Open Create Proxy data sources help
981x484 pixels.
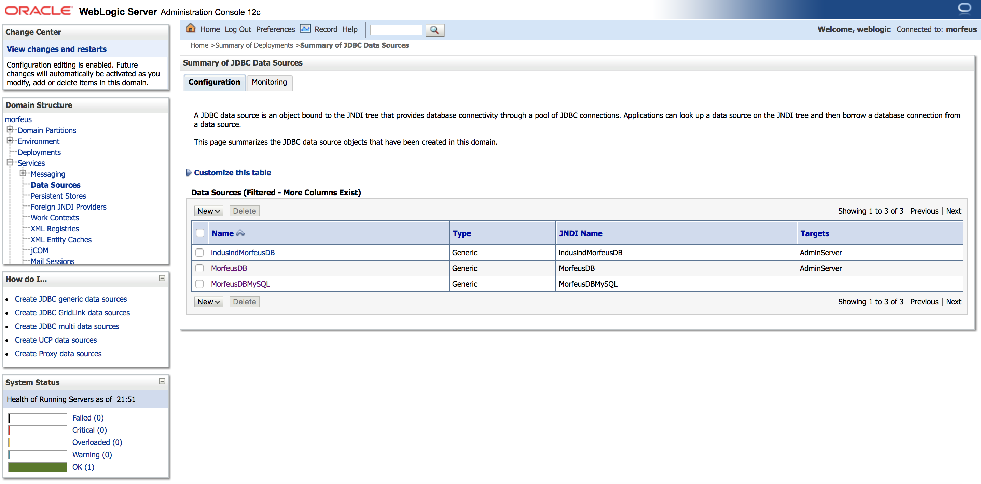click(x=58, y=354)
